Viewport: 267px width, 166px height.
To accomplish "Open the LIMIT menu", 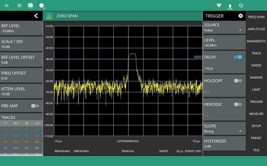I will (x=256, y=90).
